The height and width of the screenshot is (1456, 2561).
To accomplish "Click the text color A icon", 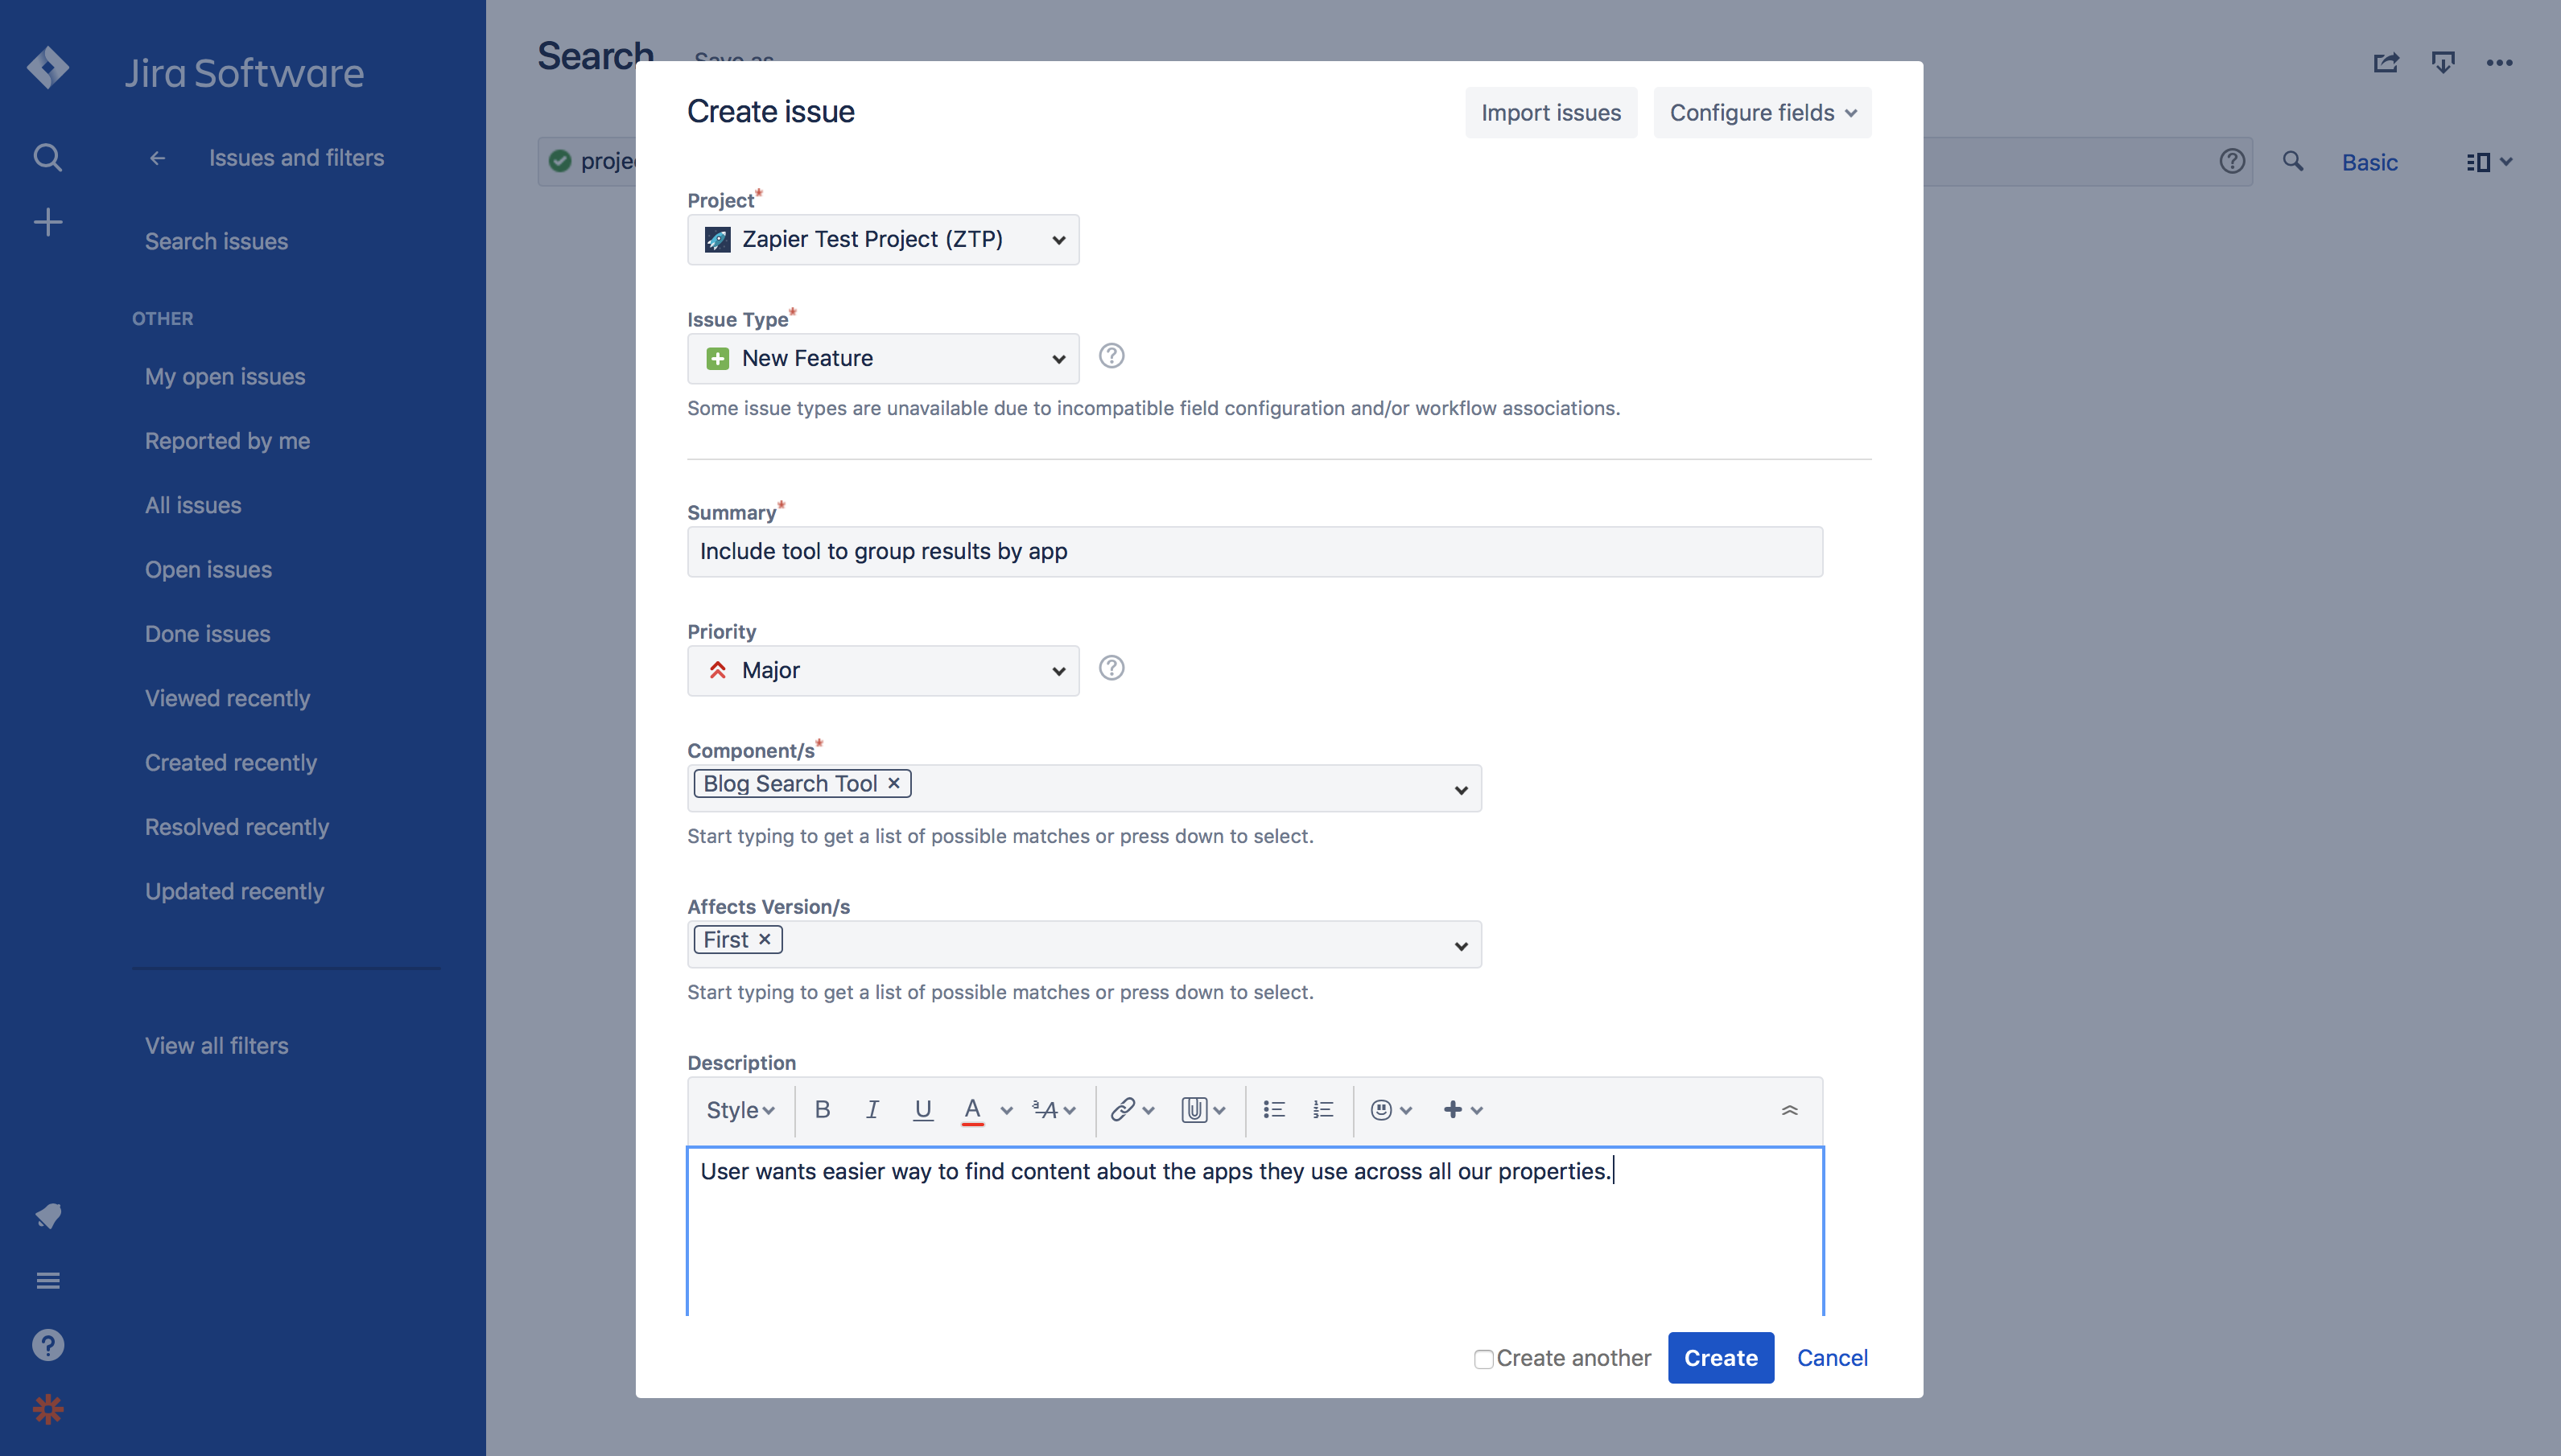I will [972, 1109].
